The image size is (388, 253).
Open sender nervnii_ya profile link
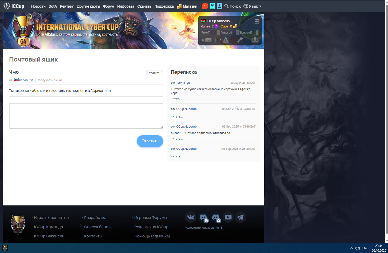26,80
